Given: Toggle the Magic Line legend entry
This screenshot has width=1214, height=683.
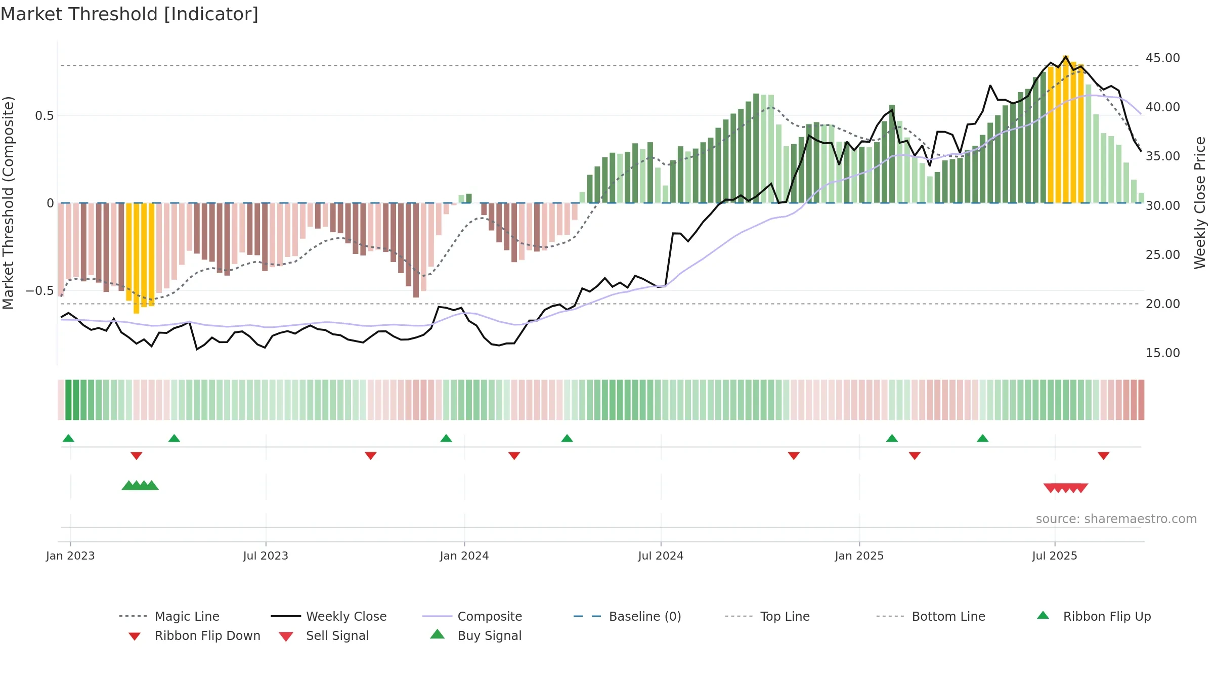Looking at the screenshot, I should pos(169,616).
